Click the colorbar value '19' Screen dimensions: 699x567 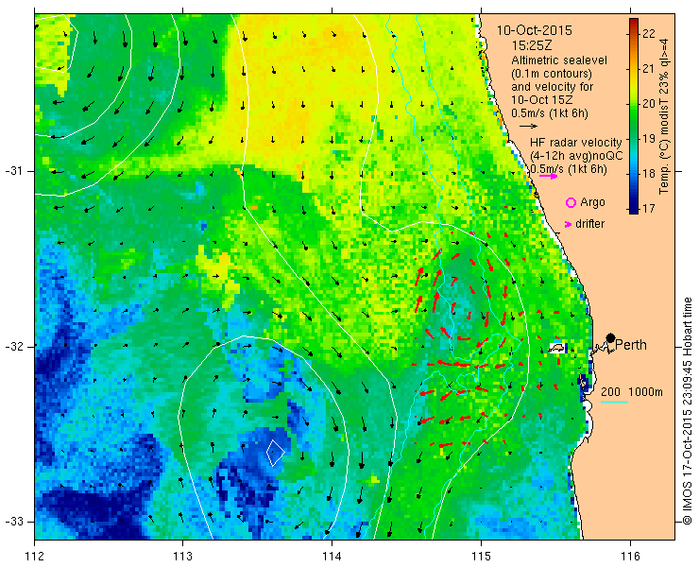click(x=649, y=138)
